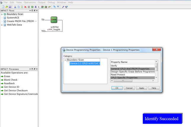Screen dimensions: 191x127
Task: Select Create PROM File flow
Action: pos(22,21)
